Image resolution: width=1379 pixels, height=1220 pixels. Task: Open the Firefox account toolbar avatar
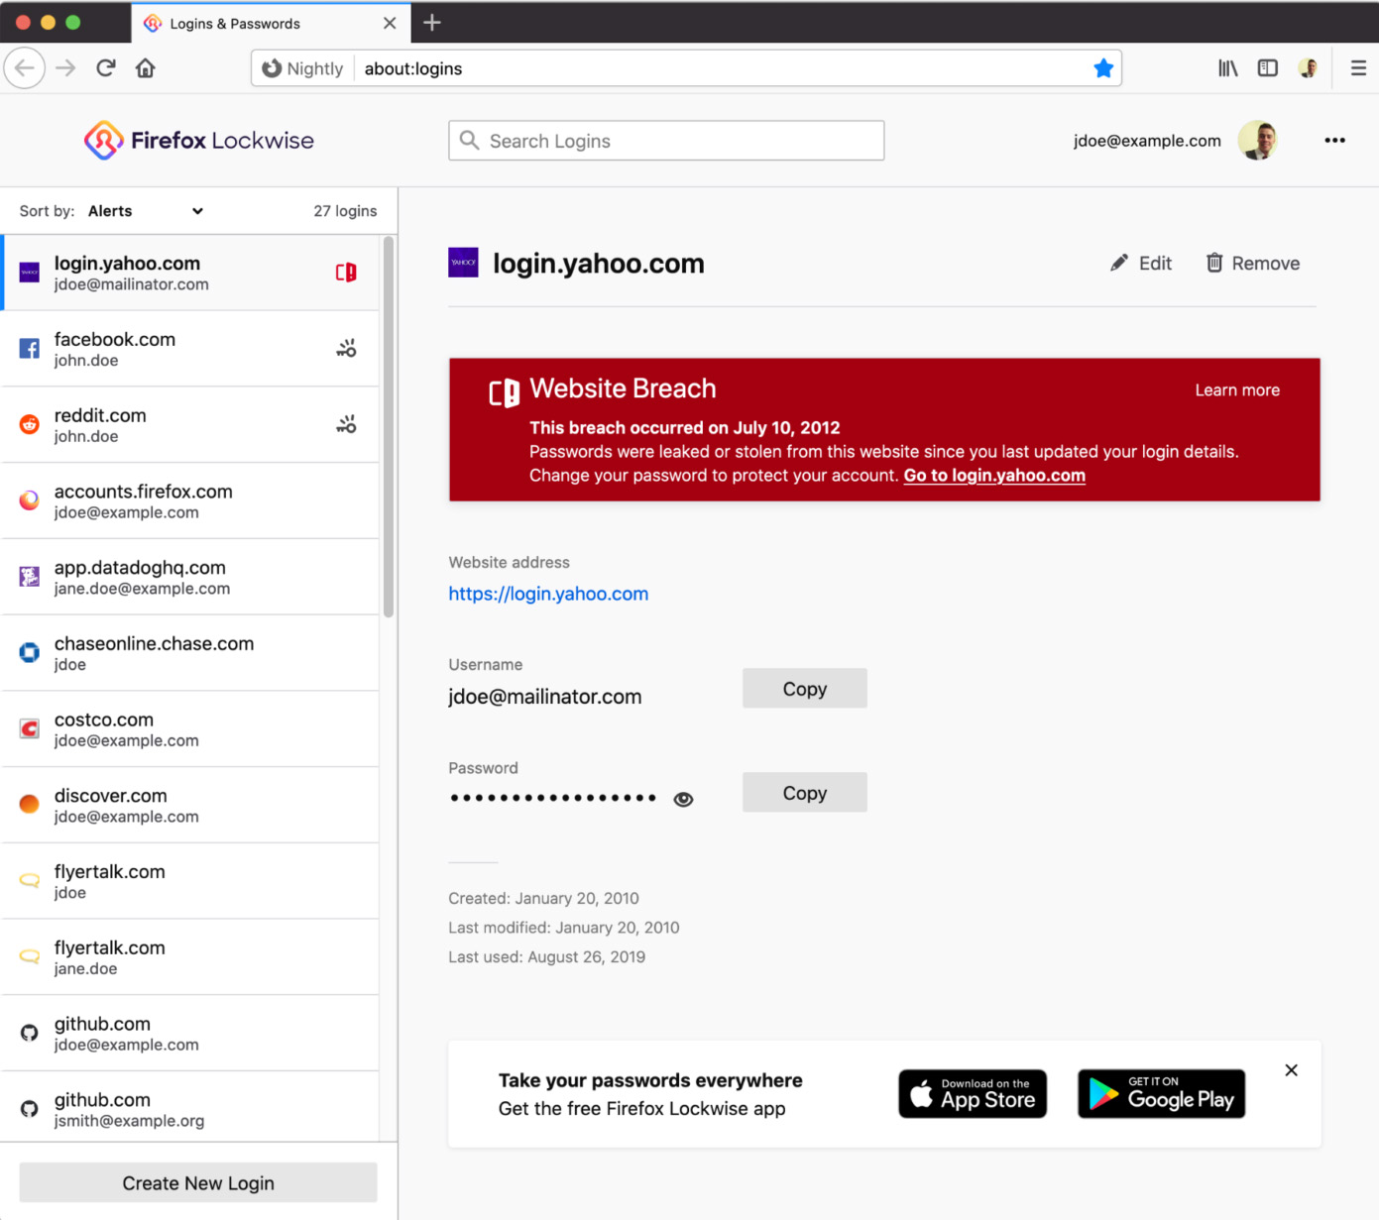click(1308, 68)
